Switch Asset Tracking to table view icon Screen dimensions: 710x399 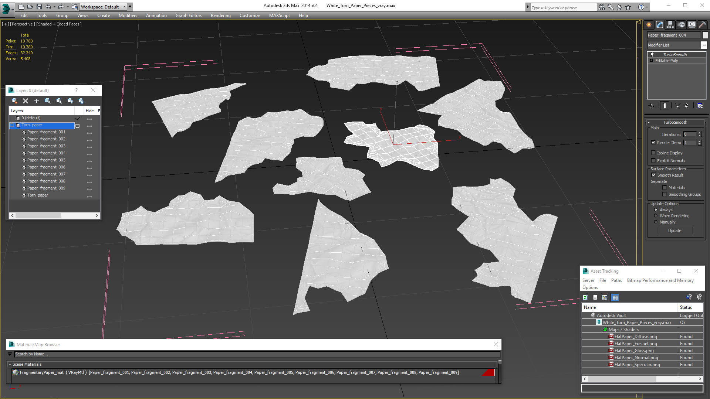pos(615,297)
